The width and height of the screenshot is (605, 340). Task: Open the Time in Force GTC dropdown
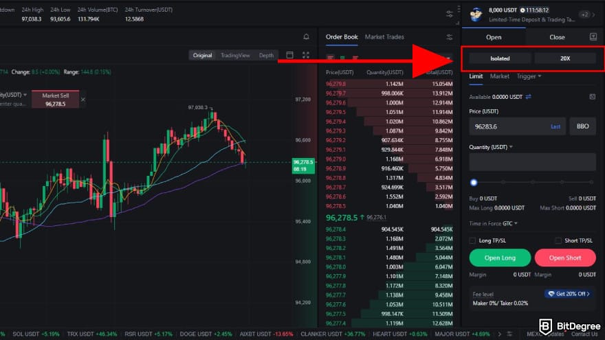click(513, 223)
